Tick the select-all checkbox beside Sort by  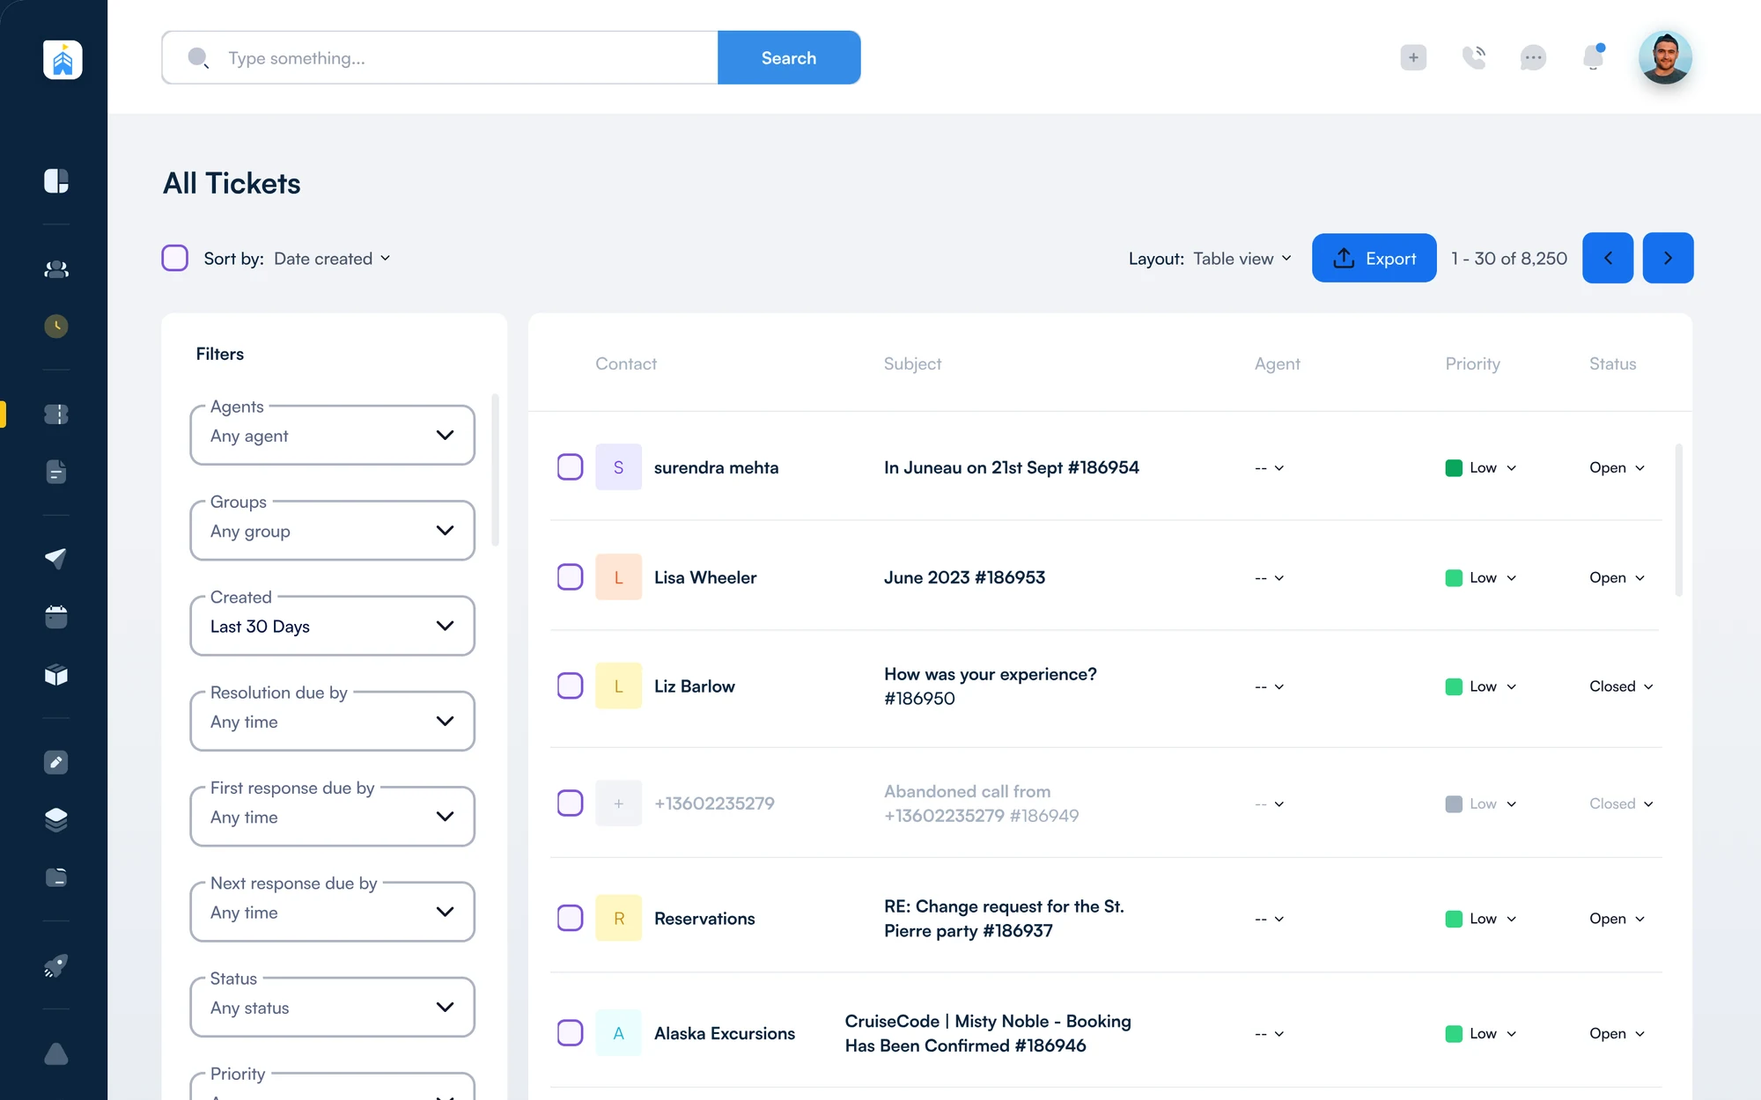click(175, 258)
